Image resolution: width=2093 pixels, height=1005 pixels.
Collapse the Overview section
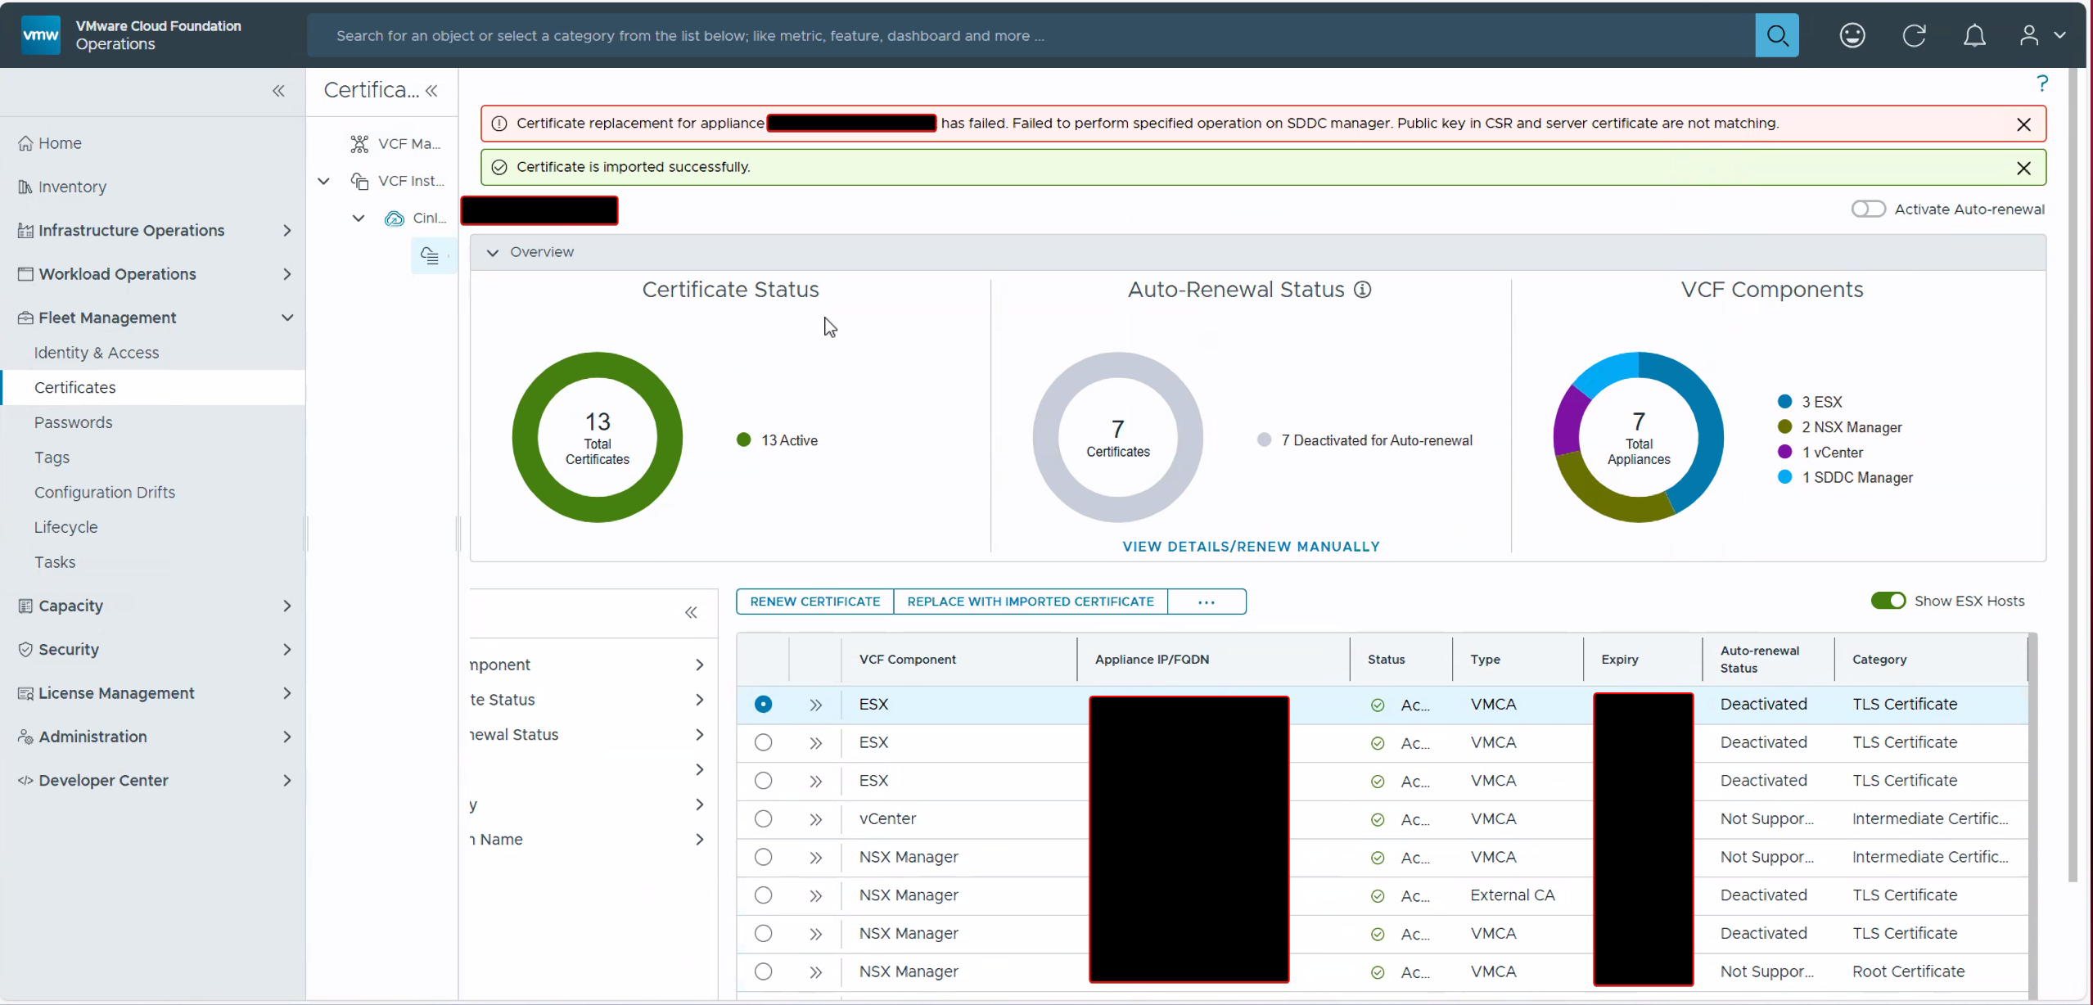(x=493, y=252)
